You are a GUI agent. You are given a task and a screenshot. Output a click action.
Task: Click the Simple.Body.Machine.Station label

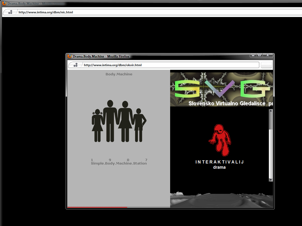pos(119,163)
